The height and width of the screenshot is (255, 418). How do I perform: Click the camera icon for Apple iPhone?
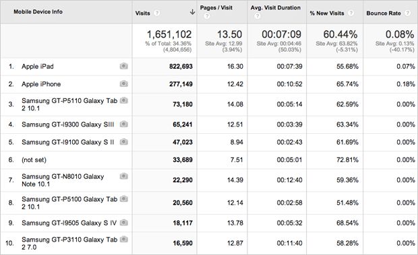click(x=123, y=83)
